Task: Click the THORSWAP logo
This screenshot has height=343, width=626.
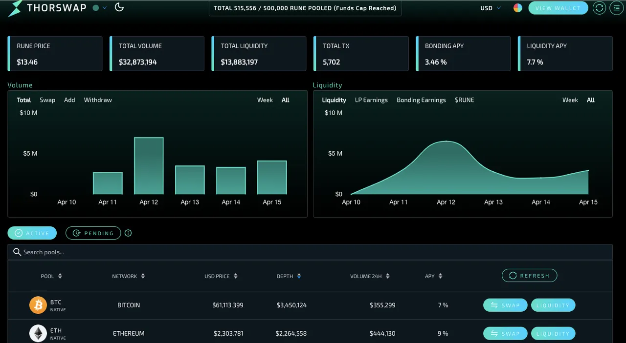Action: point(47,8)
